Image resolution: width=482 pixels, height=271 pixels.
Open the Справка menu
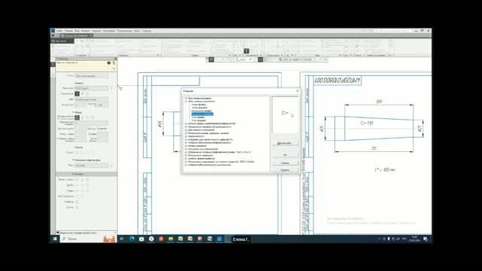[147, 31]
